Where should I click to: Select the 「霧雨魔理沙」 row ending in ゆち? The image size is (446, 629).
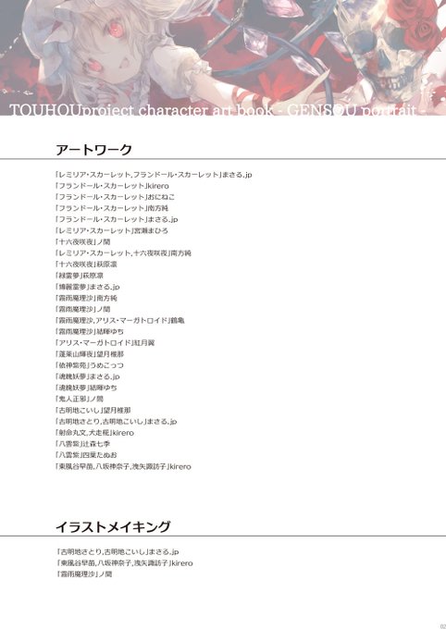(90, 332)
